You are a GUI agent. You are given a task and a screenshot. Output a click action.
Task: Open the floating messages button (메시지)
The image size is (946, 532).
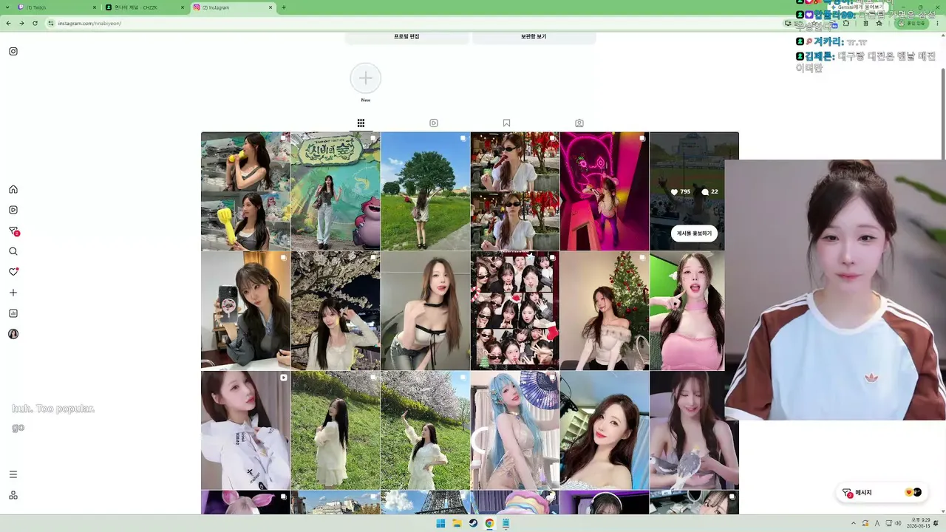882,493
